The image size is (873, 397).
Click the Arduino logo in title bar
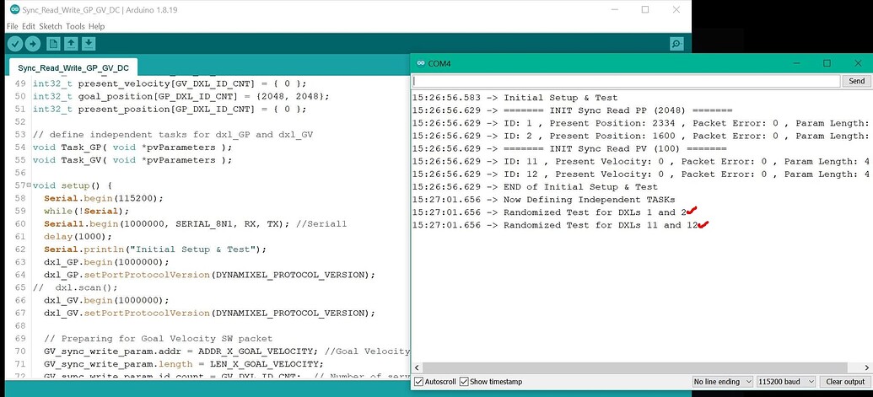(x=8, y=9)
